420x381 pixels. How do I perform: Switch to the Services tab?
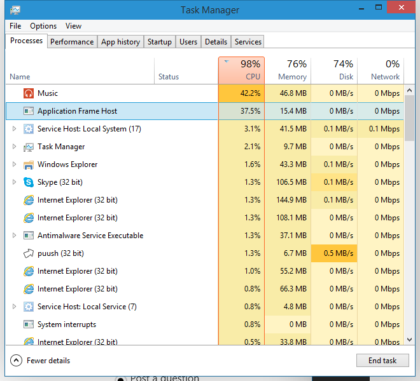(248, 42)
